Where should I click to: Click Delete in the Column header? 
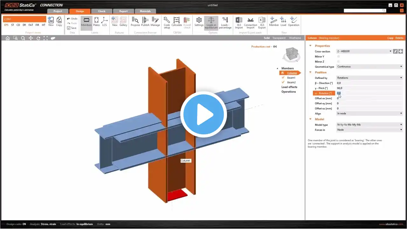click(x=399, y=38)
